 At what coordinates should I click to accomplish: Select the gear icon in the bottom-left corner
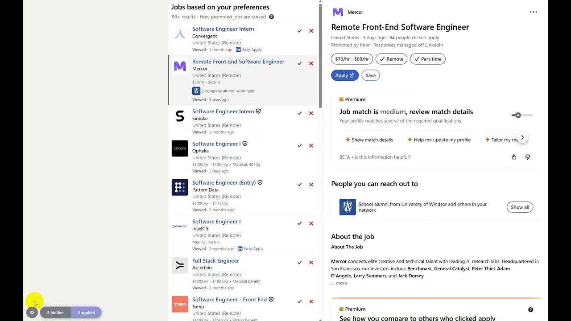(32, 312)
